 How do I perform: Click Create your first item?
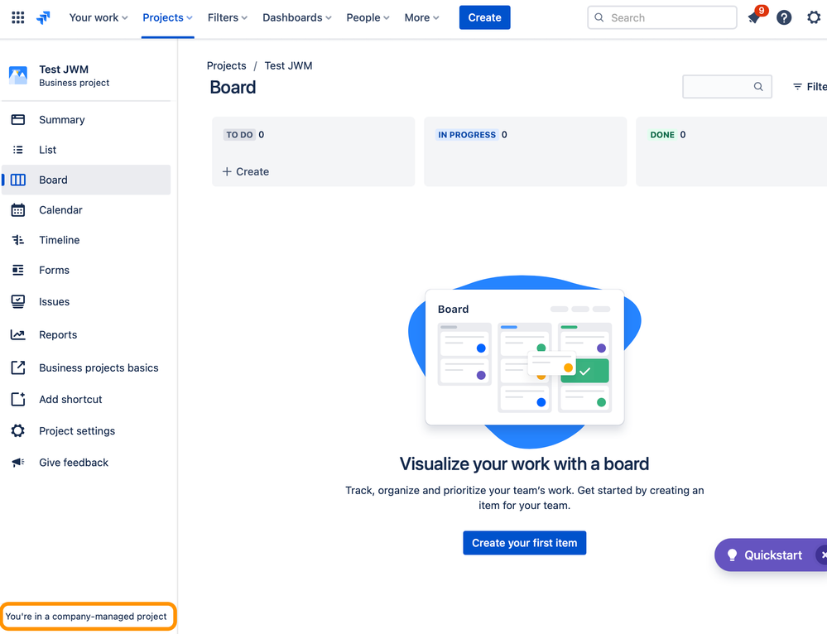coord(524,543)
